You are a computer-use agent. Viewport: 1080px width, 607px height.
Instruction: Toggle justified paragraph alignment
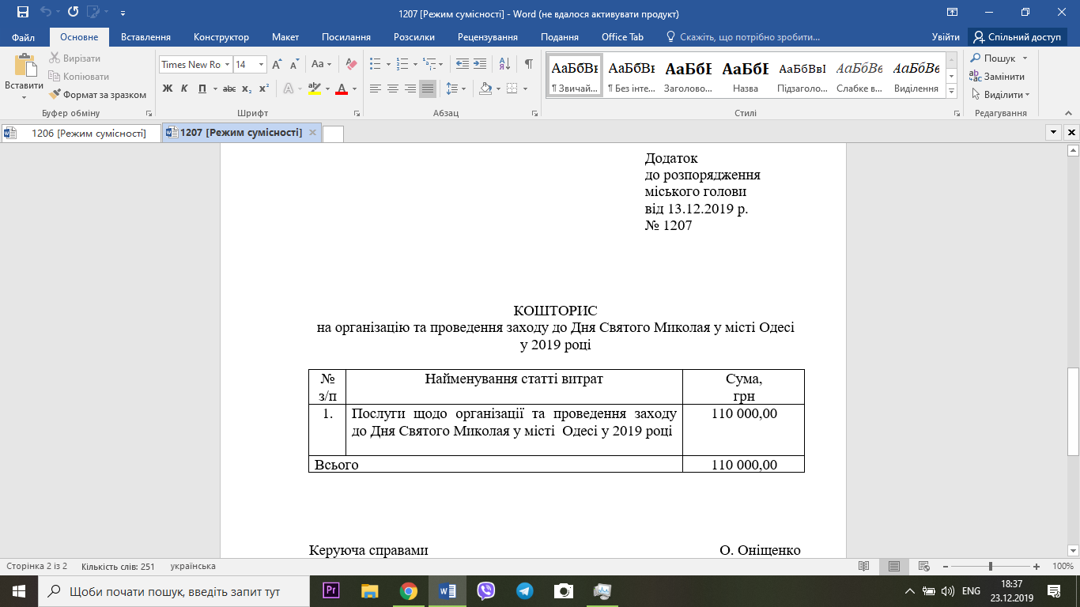(428, 89)
